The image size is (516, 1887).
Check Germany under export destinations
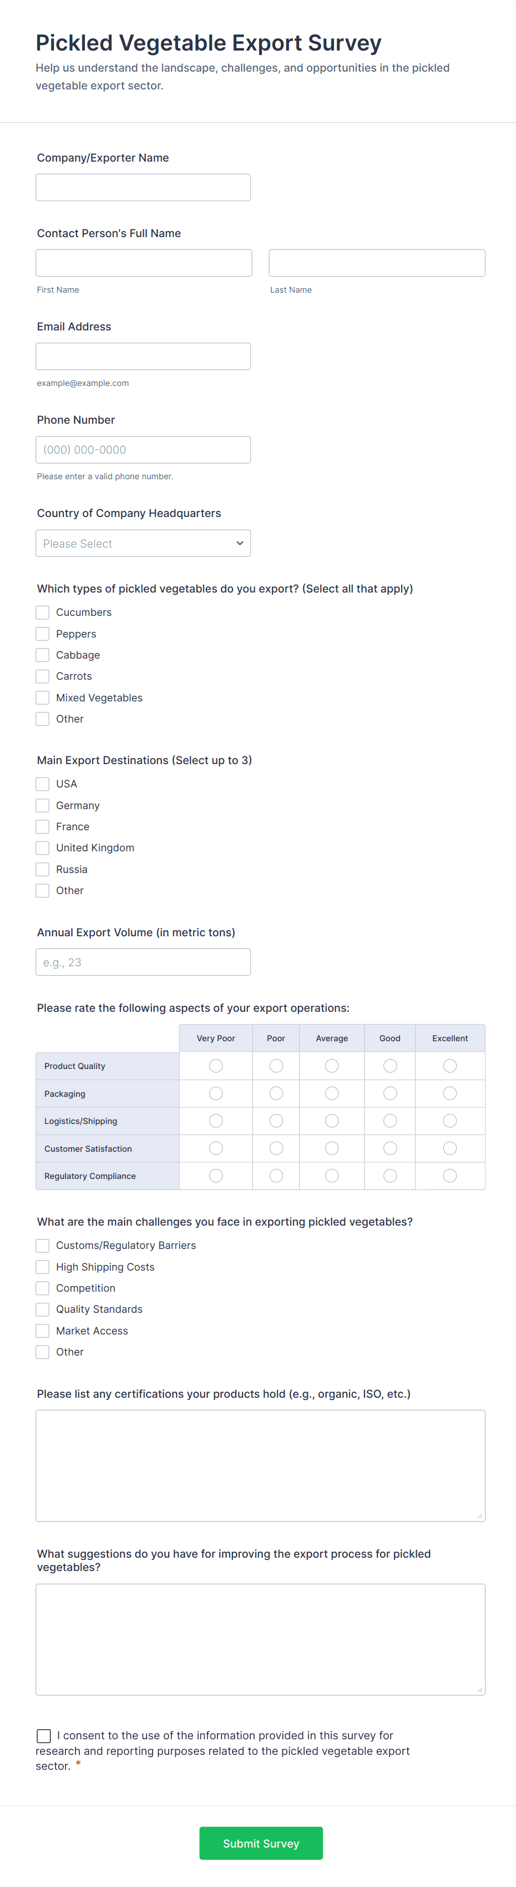click(x=43, y=805)
